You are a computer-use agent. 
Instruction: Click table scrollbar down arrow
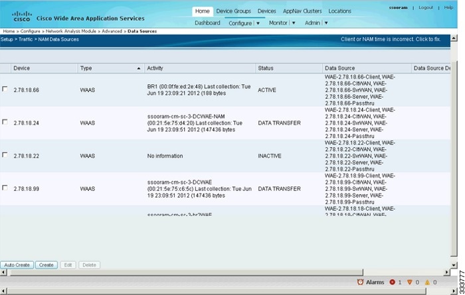pyautogui.click(x=454, y=265)
